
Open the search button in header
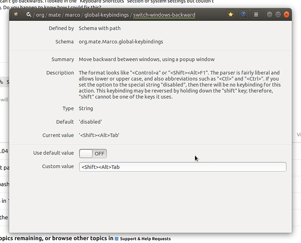pyautogui.click(x=244, y=15)
